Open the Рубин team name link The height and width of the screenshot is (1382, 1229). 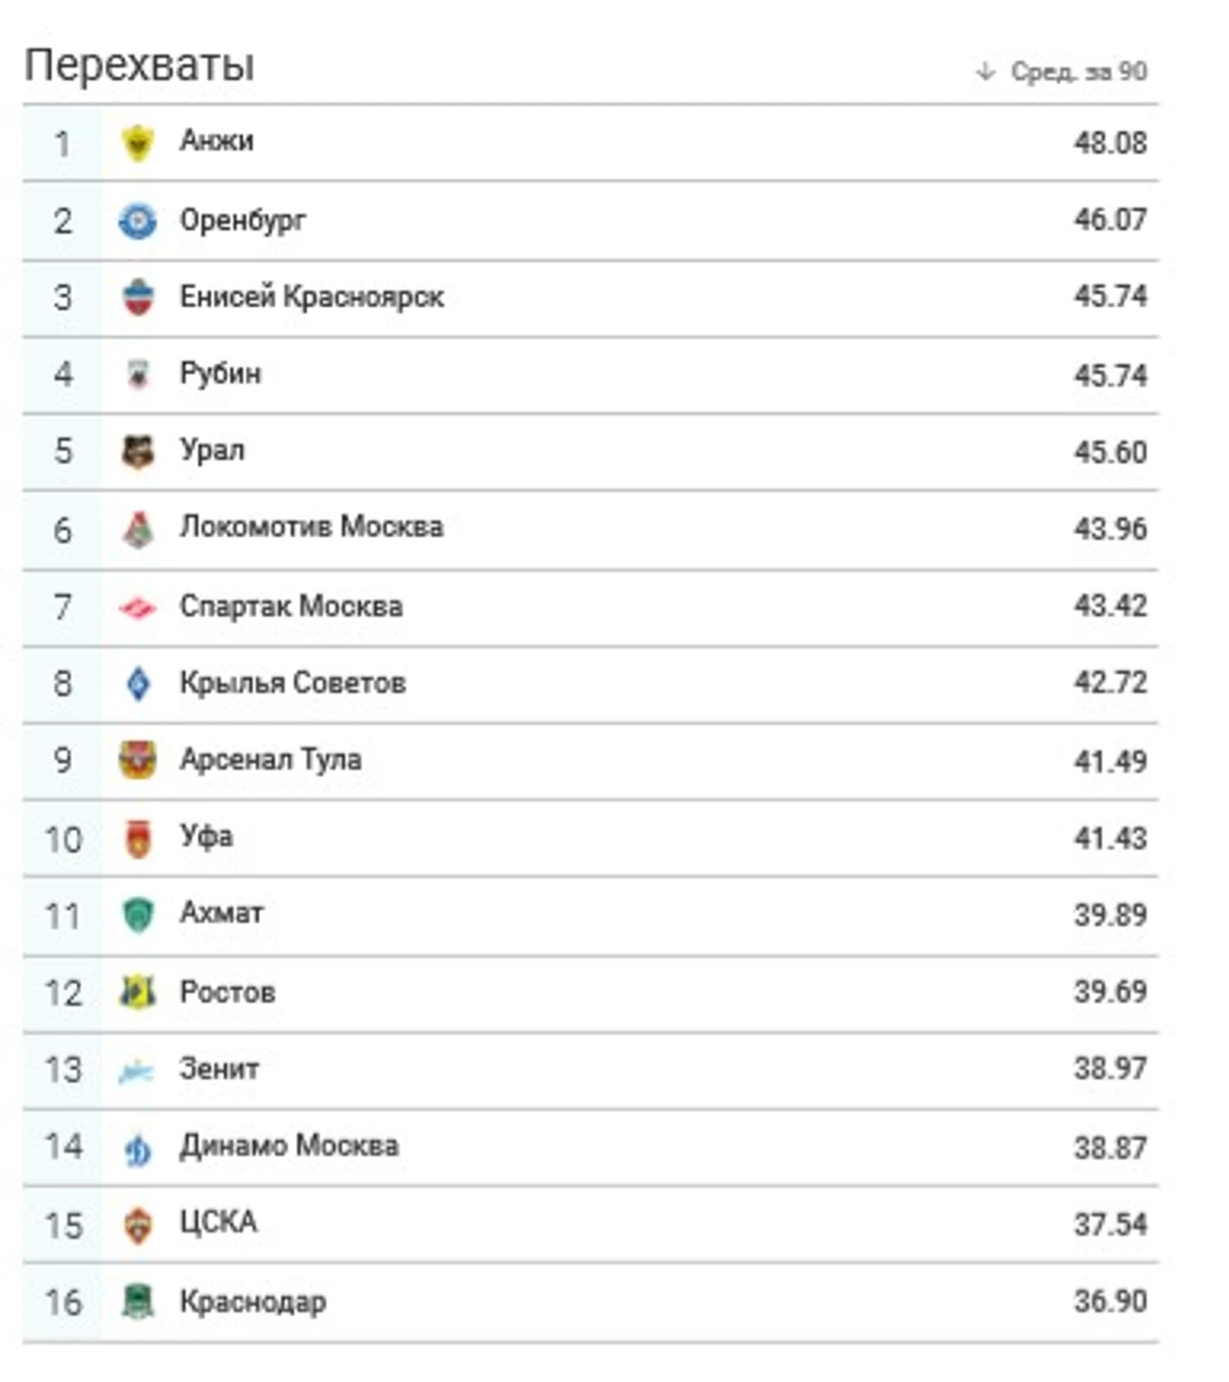[x=221, y=374]
